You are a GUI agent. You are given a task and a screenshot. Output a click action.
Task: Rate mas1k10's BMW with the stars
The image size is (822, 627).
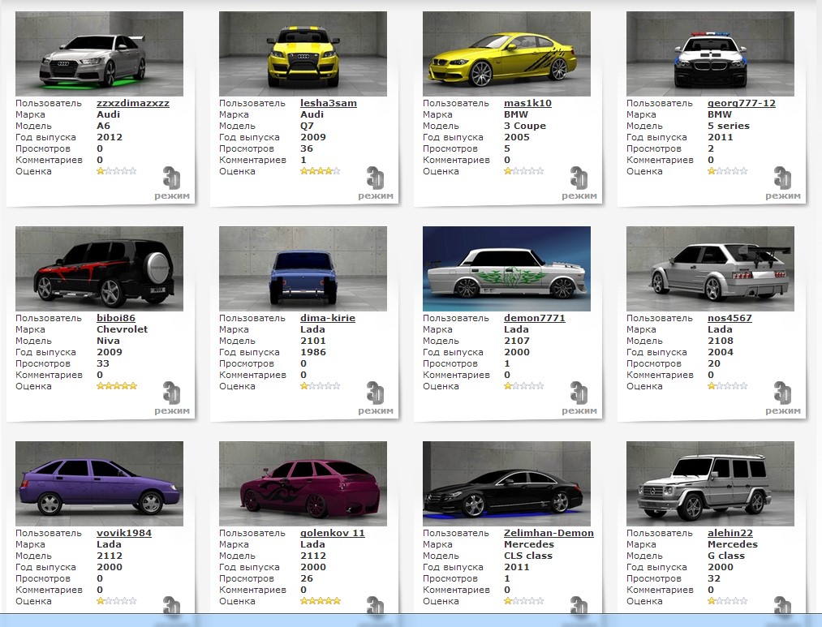coord(524,171)
